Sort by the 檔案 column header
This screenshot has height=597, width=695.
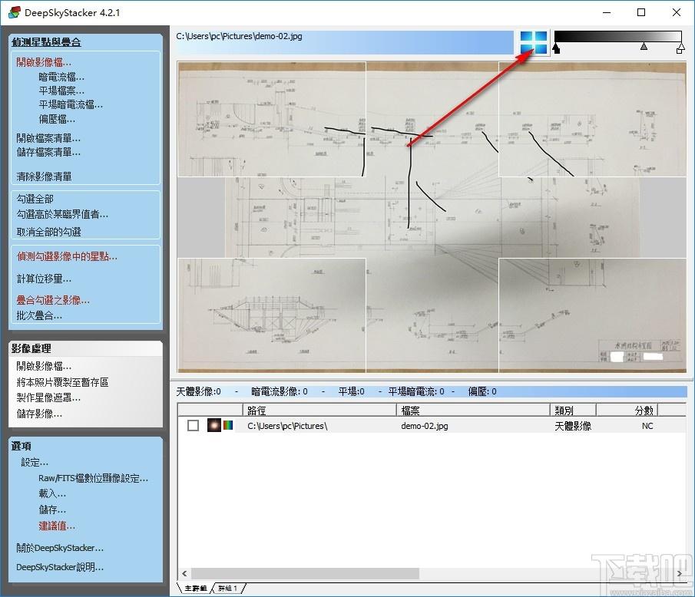click(x=472, y=410)
